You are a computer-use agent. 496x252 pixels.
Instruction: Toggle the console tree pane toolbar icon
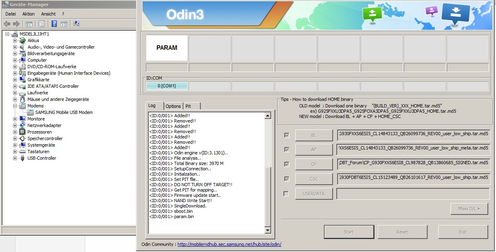click(29, 24)
